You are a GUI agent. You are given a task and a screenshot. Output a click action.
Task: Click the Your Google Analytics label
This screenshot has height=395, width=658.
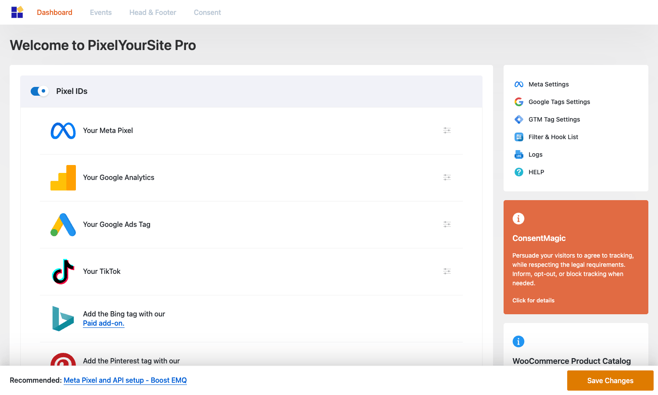(x=118, y=177)
